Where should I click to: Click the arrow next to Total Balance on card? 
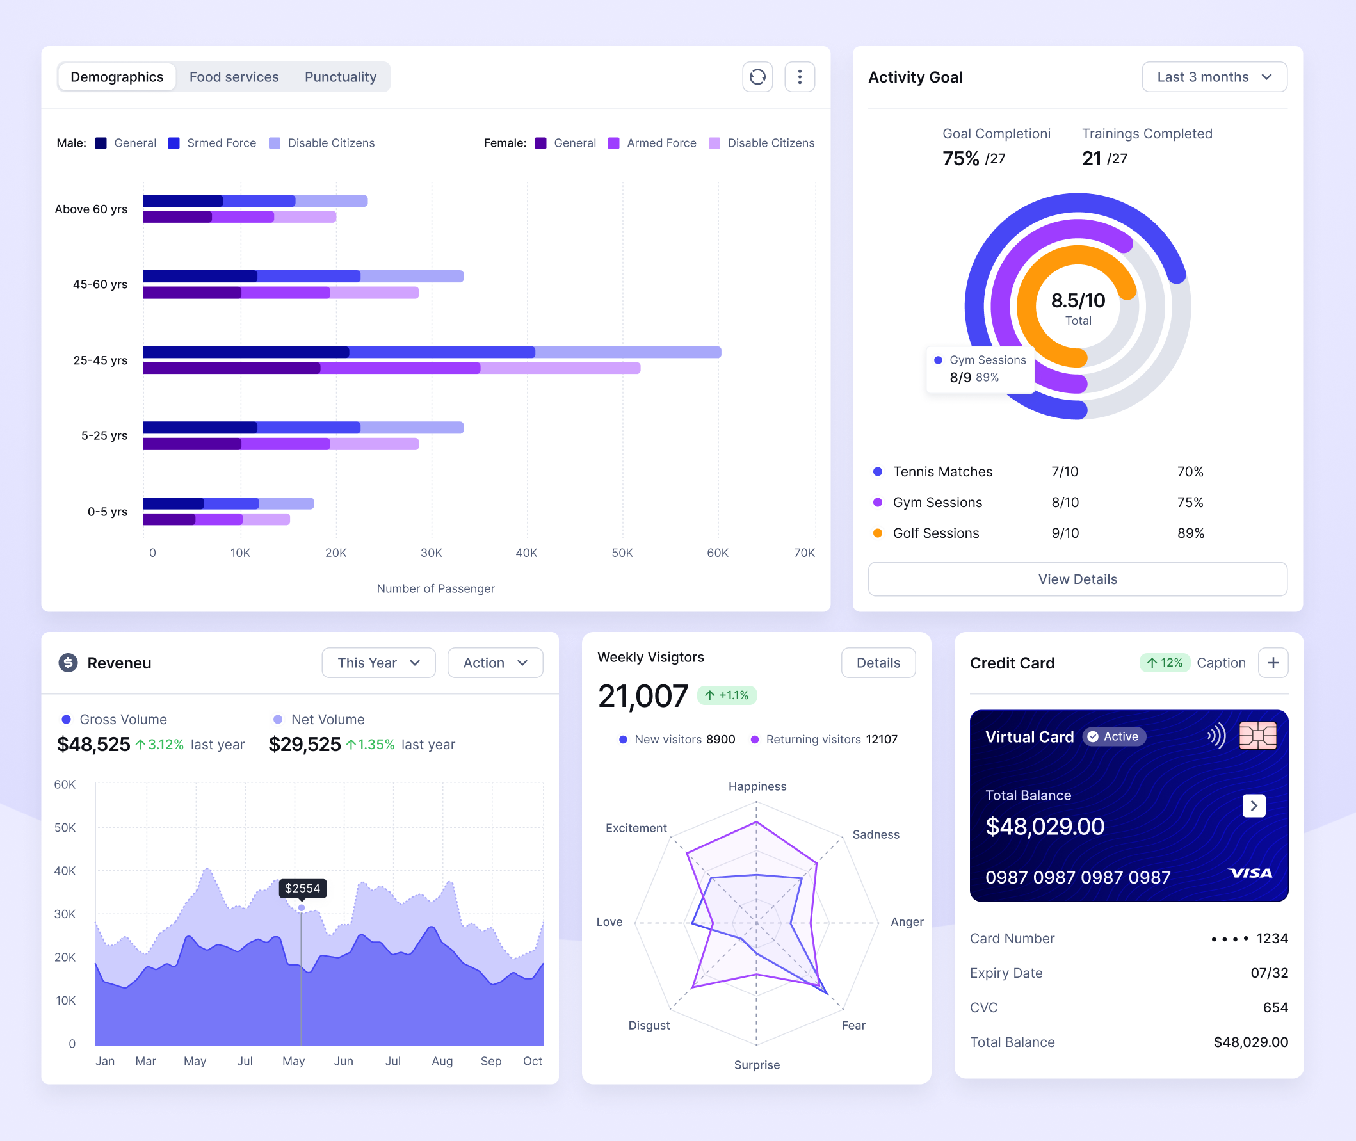pos(1254,806)
